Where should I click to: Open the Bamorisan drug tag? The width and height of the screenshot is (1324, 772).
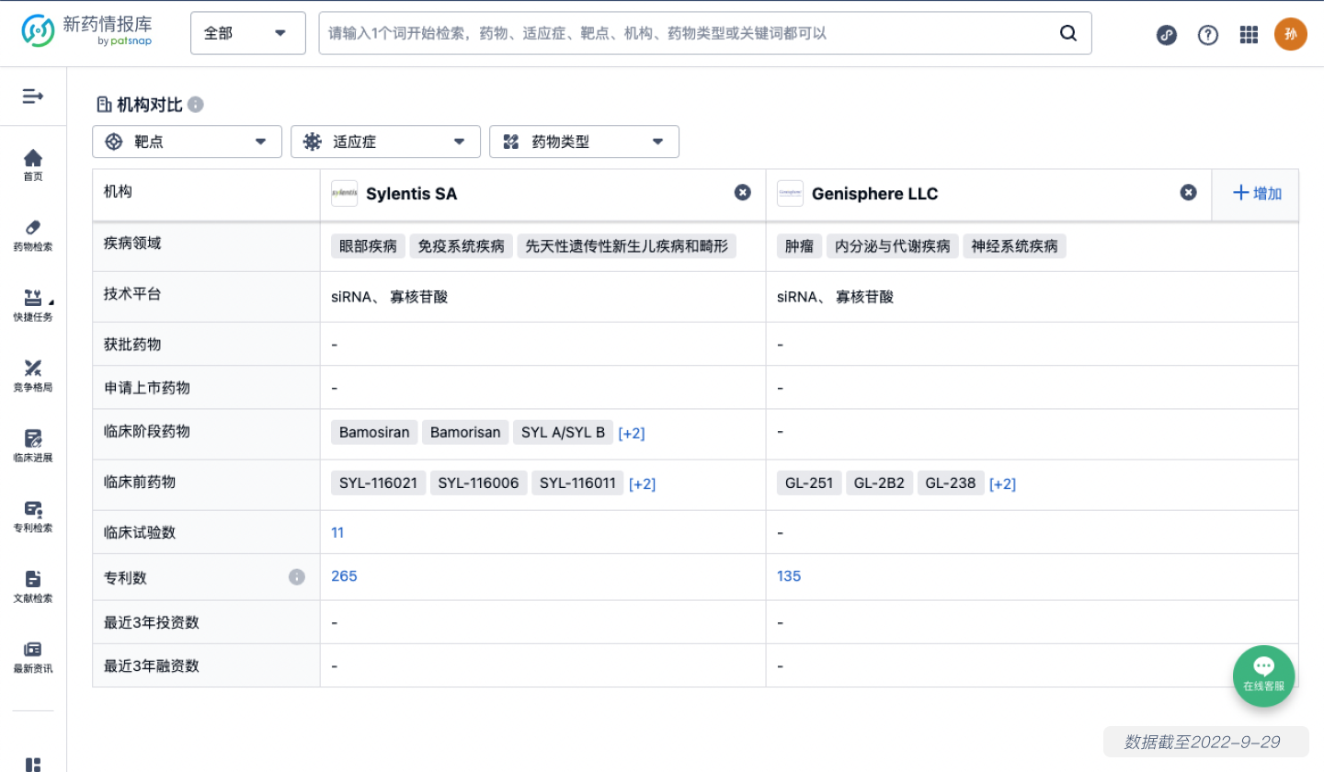coord(465,432)
